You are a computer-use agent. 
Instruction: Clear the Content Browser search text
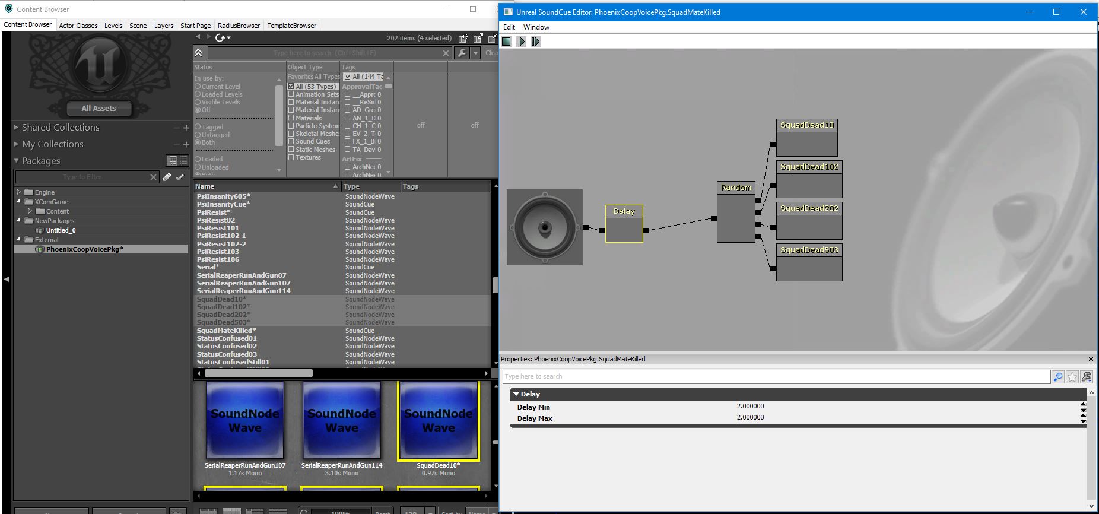click(446, 53)
